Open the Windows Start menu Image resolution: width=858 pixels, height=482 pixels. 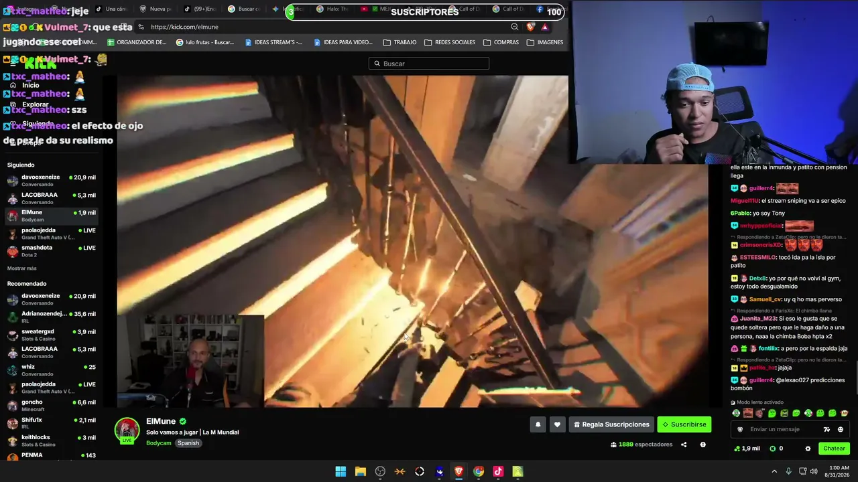[341, 471]
